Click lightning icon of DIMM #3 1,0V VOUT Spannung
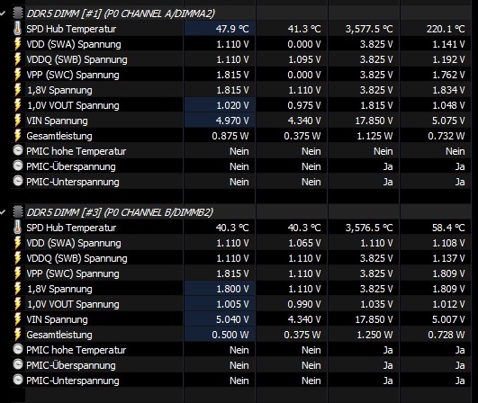 point(18,303)
